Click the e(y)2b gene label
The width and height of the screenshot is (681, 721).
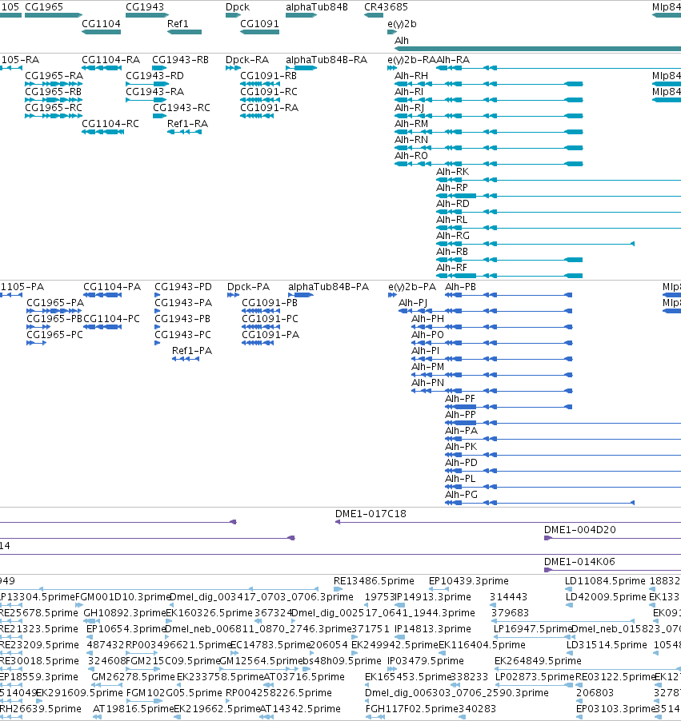402,23
